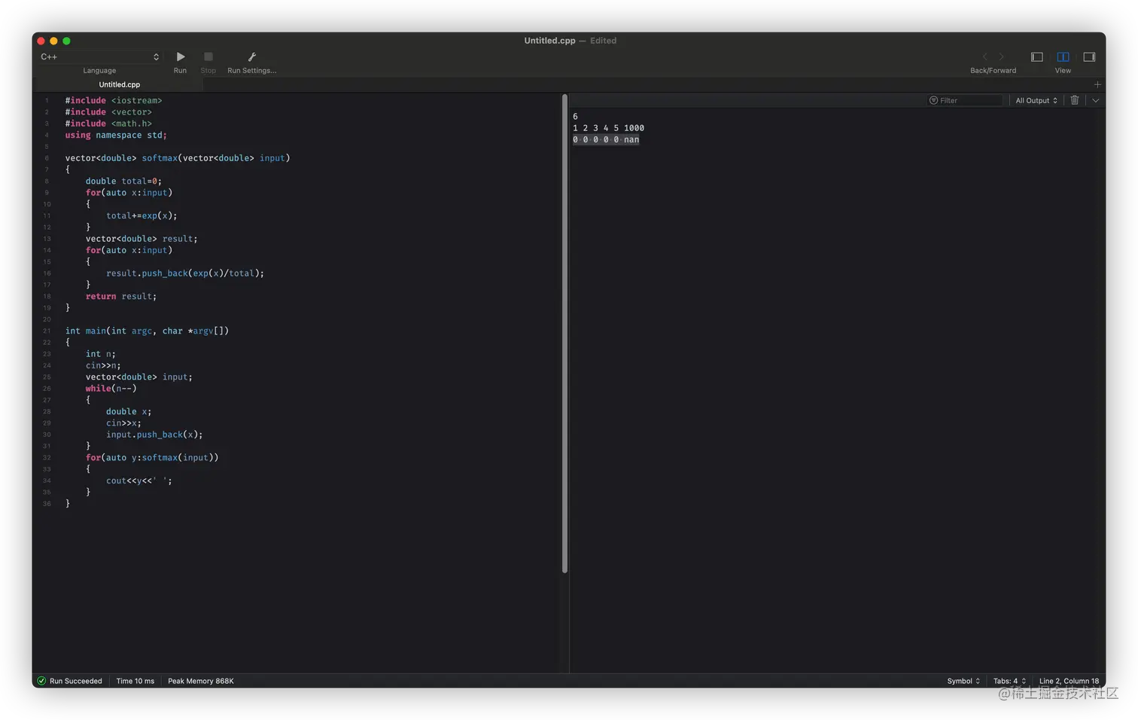The height and width of the screenshot is (720, 1138).
Task: Show output-only view layout
Action: [x=1089, y=56]
